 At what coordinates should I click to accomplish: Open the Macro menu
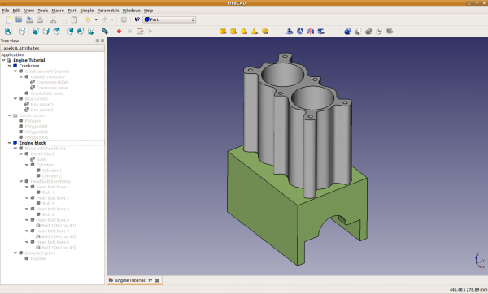[x=58, y=11]
